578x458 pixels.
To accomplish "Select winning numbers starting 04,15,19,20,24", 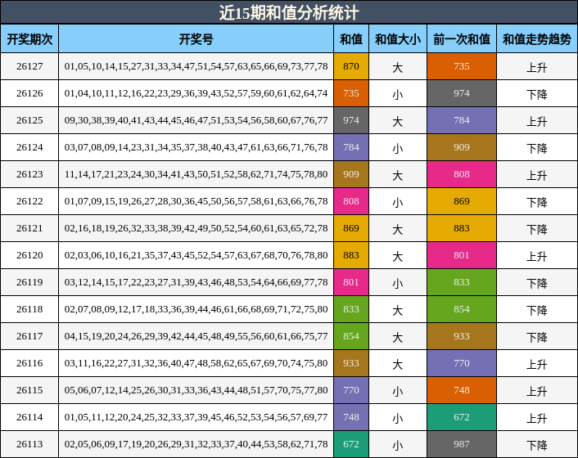I will pyautogui.click(x=196, y=336).
